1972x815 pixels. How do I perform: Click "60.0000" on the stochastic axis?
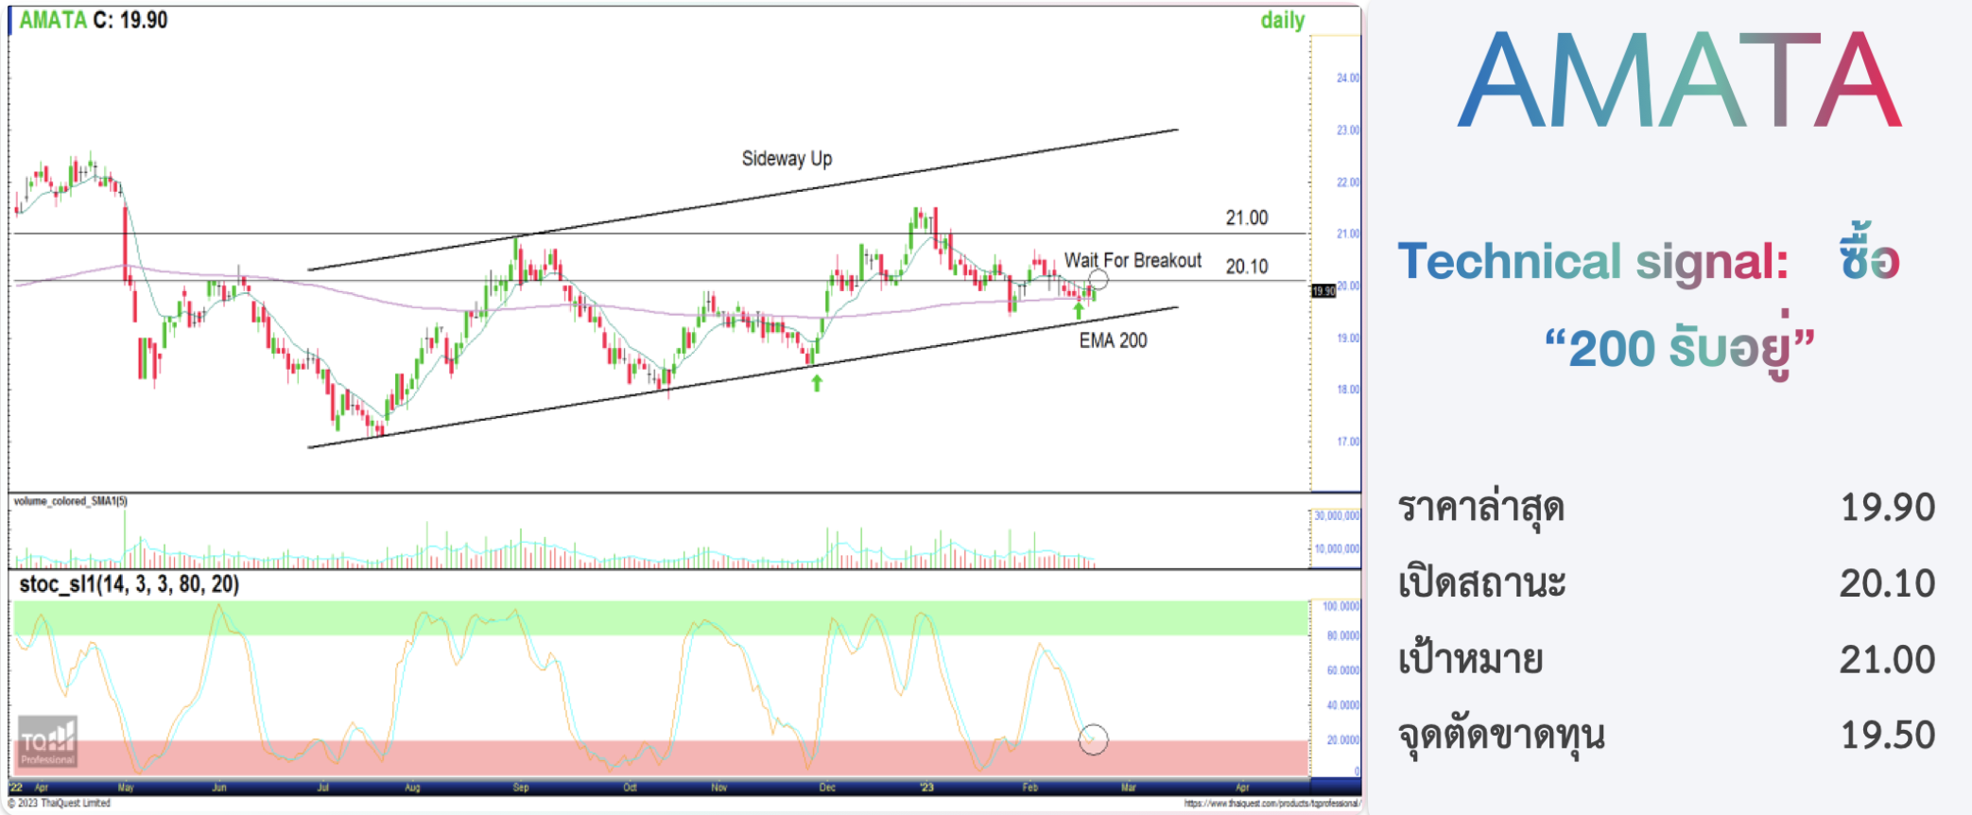tap(1343, 670)
